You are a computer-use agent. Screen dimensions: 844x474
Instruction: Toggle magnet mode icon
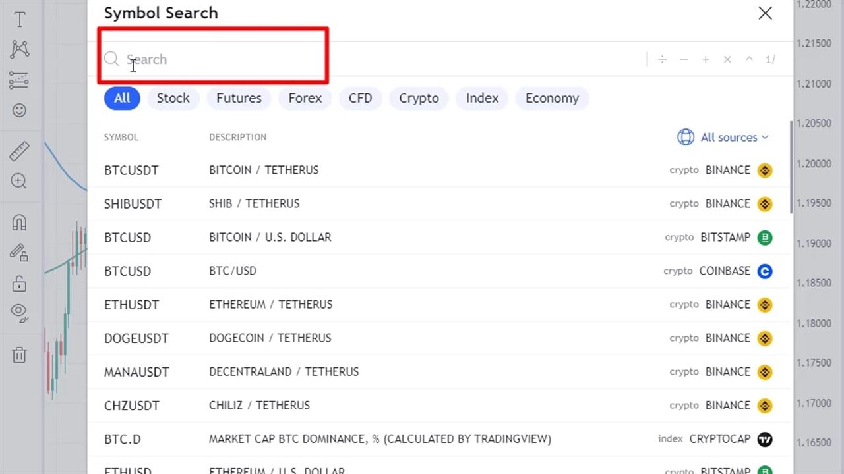click(x=19, y=223)
